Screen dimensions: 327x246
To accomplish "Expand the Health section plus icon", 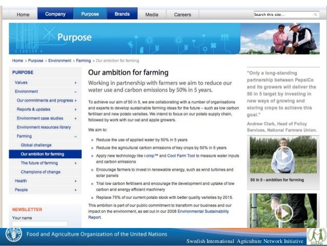I will point(75,181).
